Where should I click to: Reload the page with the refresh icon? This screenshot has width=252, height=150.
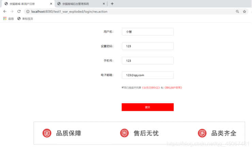point(19,12)
